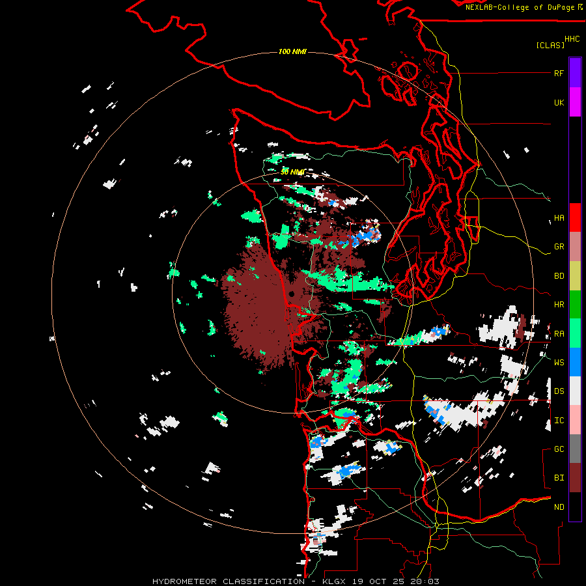
Task: Click the magenta UK legend color swatch
Action: point(575,102)
